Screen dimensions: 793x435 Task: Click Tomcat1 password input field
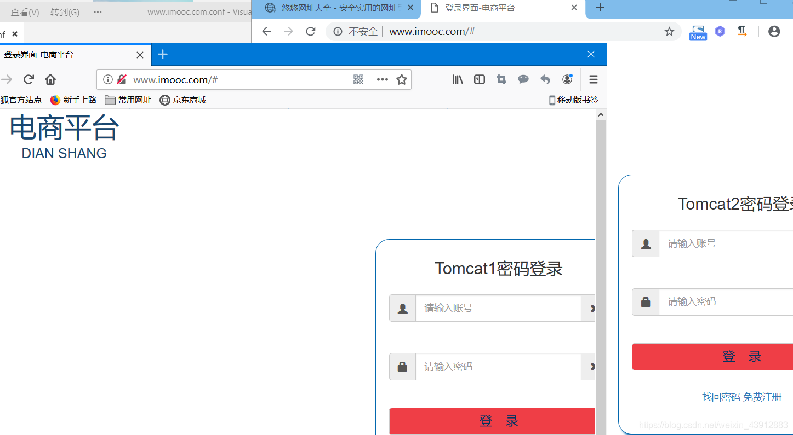(x=498, y=367)
